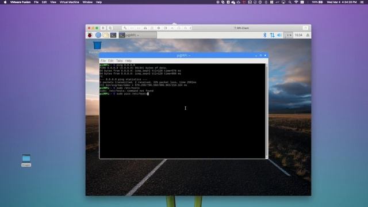This screenshot has width=368, height=207.
Task: Open Spotlight search in menu bar
Action: pyautogui.click(x=290, y=2)
